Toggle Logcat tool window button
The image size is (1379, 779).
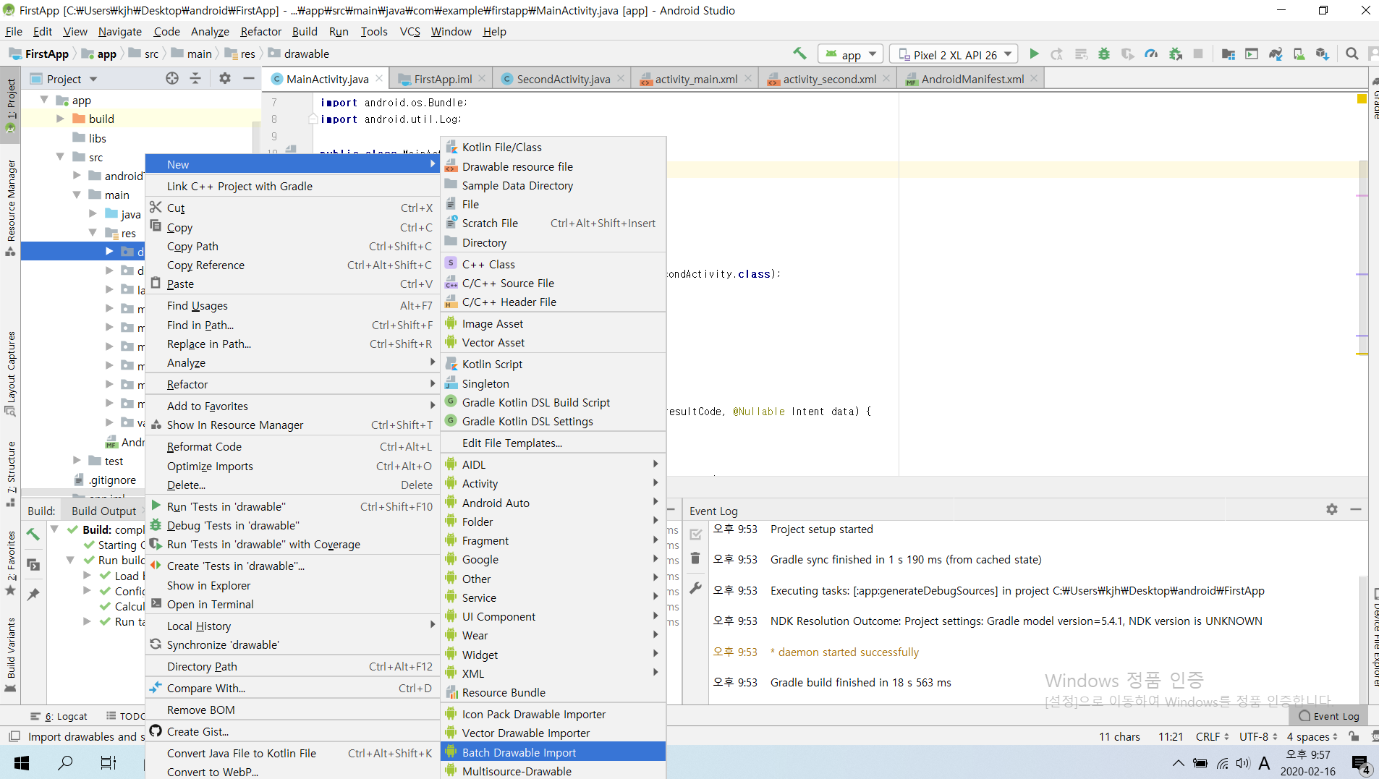(x=59, y=716)
